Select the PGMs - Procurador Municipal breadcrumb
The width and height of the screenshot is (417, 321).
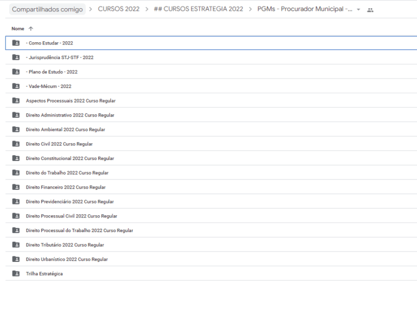[x=305, y=9]
